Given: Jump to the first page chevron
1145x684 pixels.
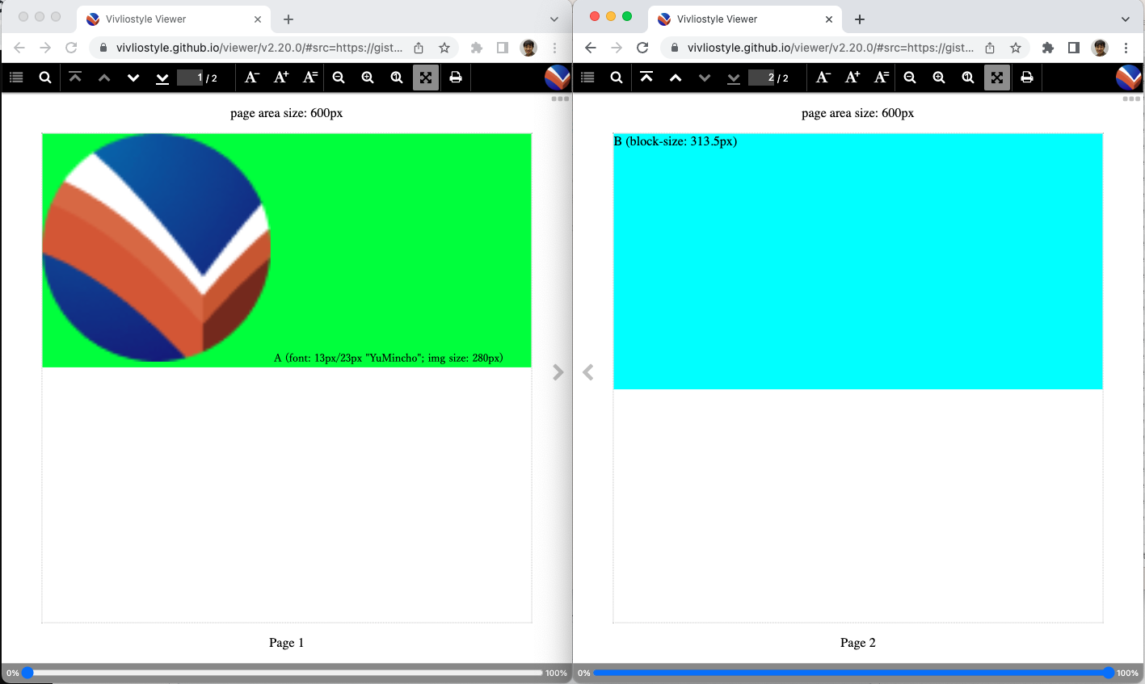Looking at the screenshot, I should tap(75, 77).
